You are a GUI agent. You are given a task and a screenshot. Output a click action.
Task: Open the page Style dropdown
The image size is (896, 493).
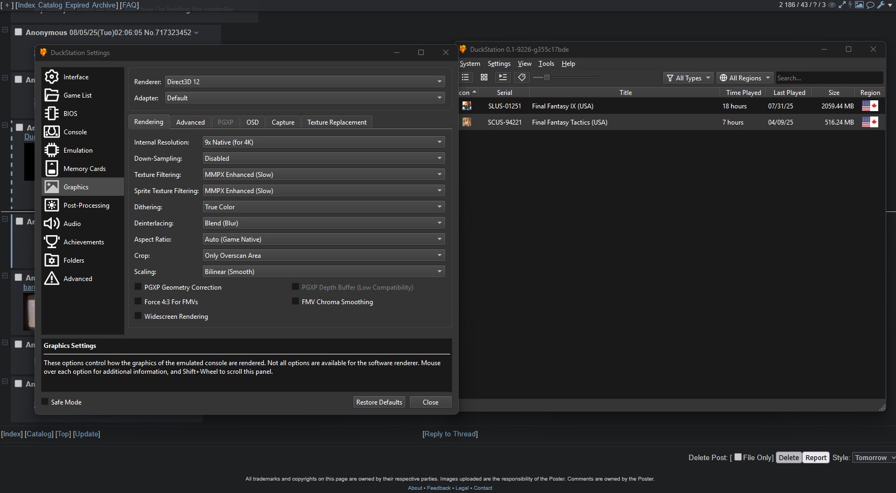pos(874,457)
